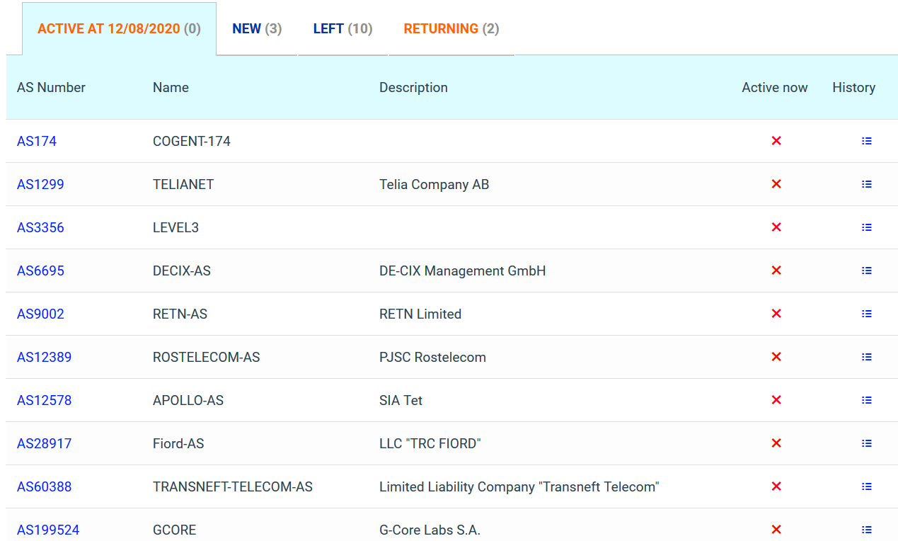Show history icon for RETN-AS
The height and width of the screenshot is (541, 898).
[866, 314]
